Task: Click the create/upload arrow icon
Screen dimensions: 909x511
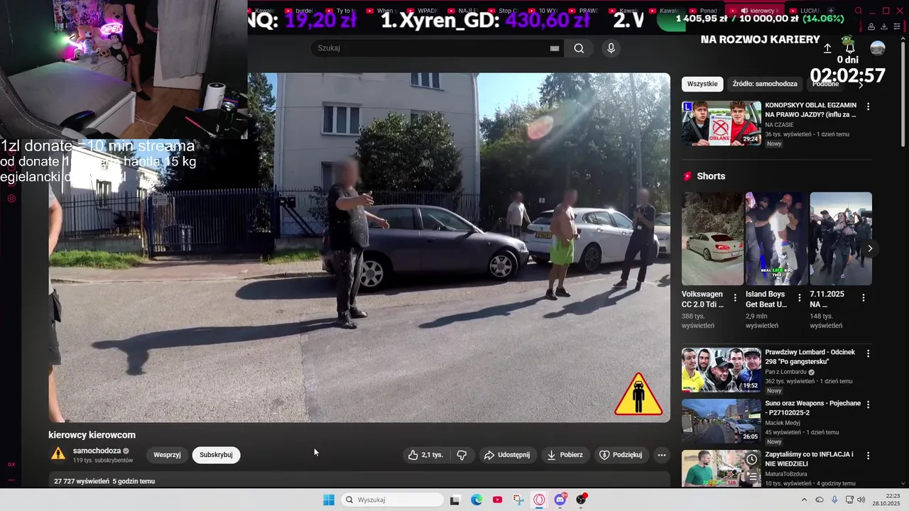Action: click(827, 48)
